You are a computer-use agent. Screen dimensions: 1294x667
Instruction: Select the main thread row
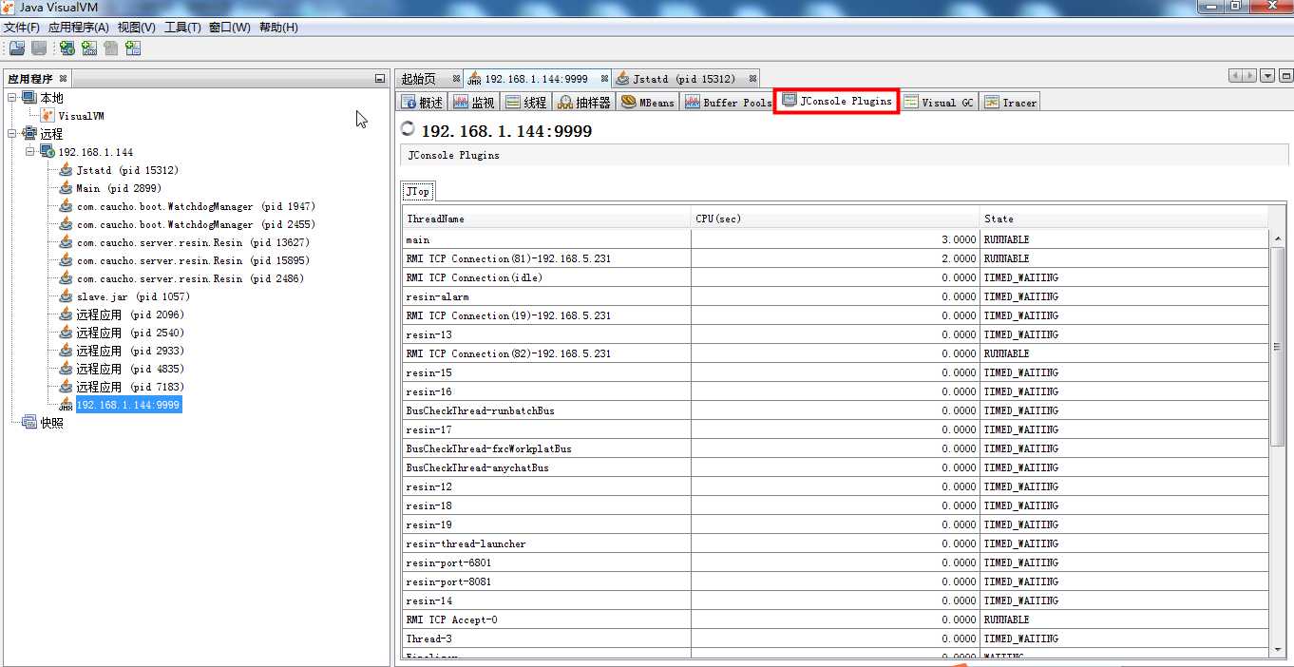tap(835, 239)
